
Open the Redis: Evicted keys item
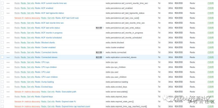click(44, 87)
